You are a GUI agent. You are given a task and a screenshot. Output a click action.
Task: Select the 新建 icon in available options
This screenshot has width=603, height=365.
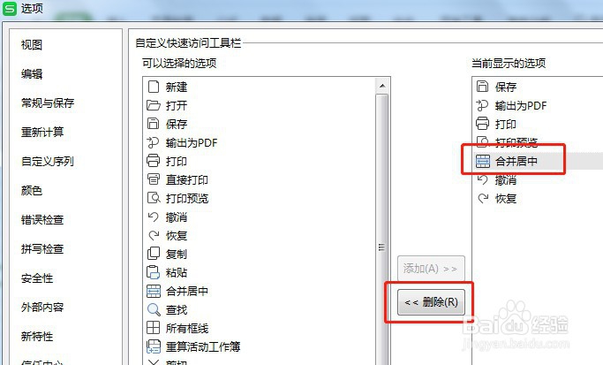(x=154, y=87)
